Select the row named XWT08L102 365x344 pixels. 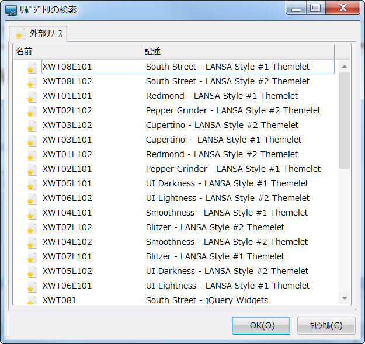(173, 81)
